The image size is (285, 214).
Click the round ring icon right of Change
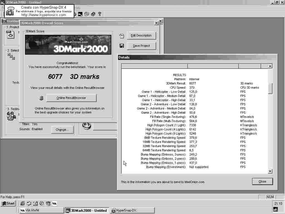(x=87, y=126)
